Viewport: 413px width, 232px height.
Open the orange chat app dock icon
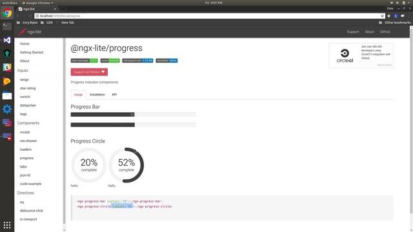[7, 82]
